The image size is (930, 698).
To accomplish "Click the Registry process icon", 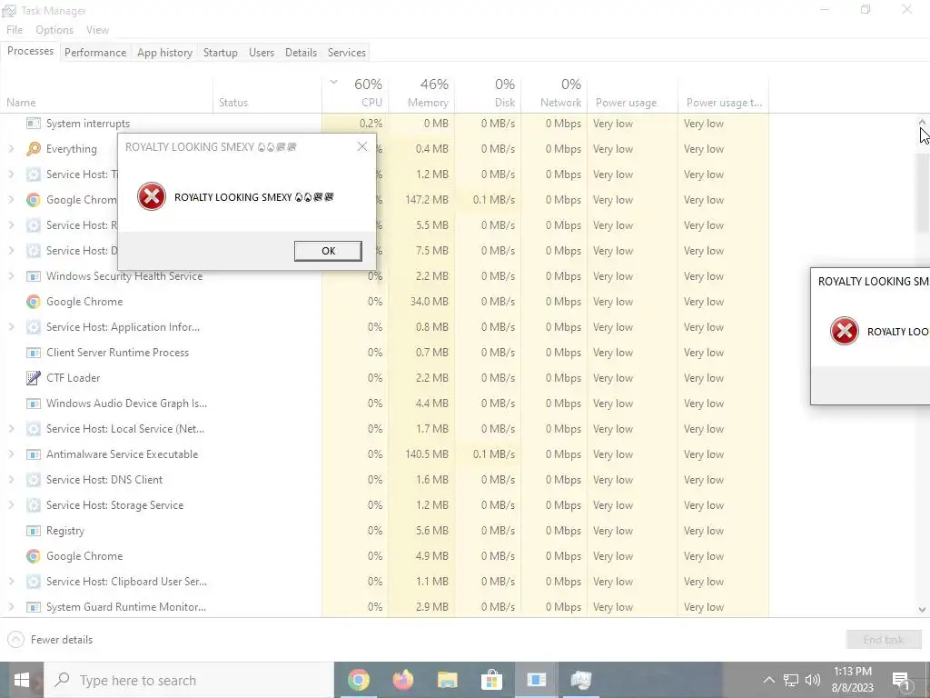I will (34, 531).
